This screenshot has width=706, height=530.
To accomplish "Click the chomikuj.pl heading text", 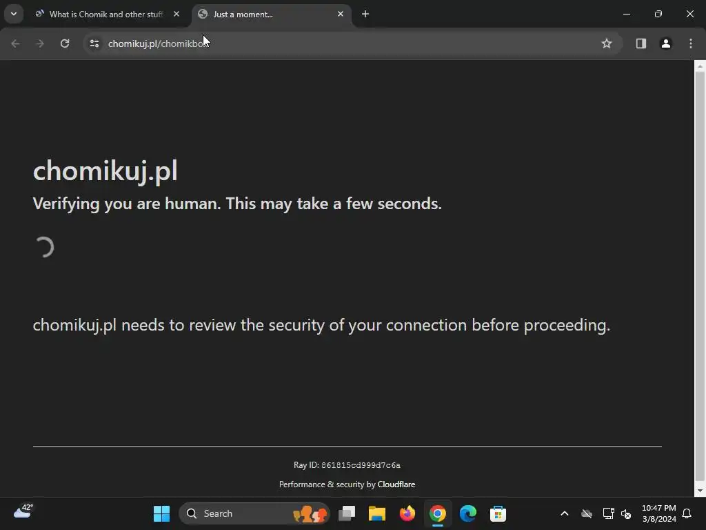I will (105, 171).
